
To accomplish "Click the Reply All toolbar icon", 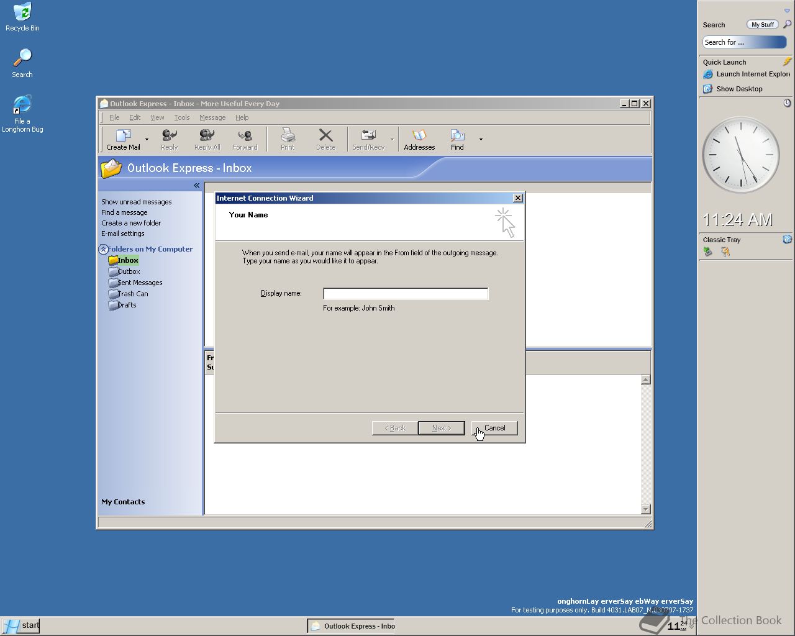I will coord(207,140).
